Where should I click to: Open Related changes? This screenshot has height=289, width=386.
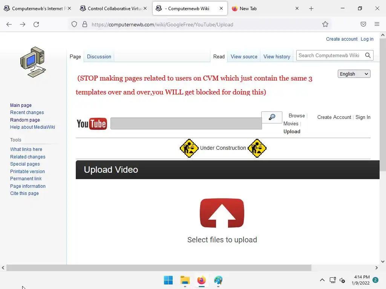point(28,157)
